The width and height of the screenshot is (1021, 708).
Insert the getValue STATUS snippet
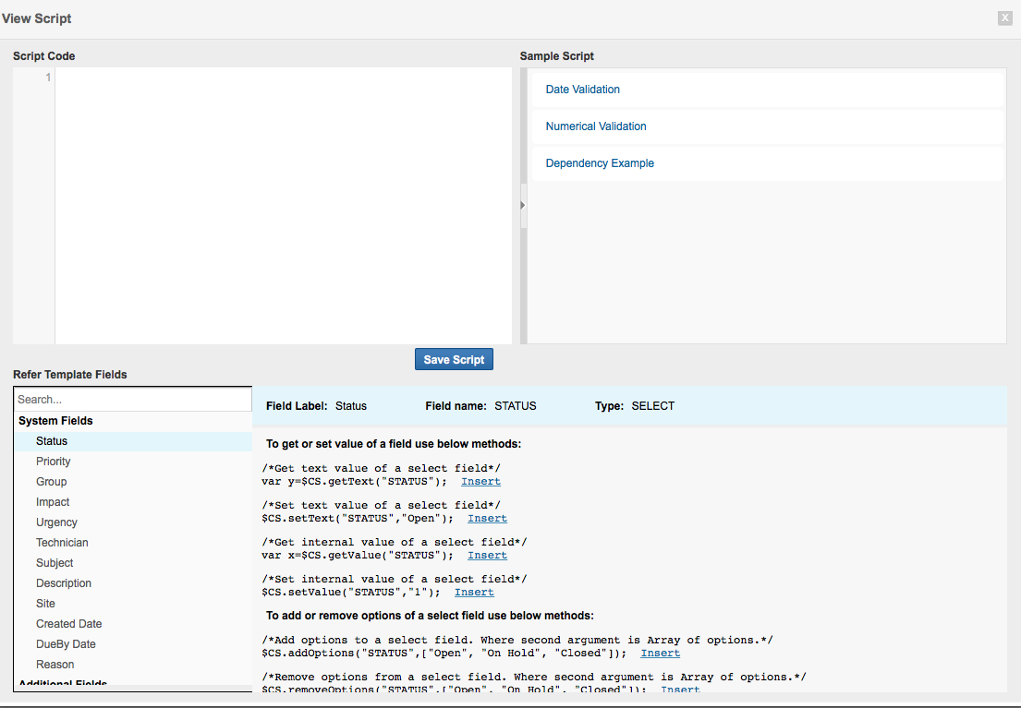[x=487, y=555]
